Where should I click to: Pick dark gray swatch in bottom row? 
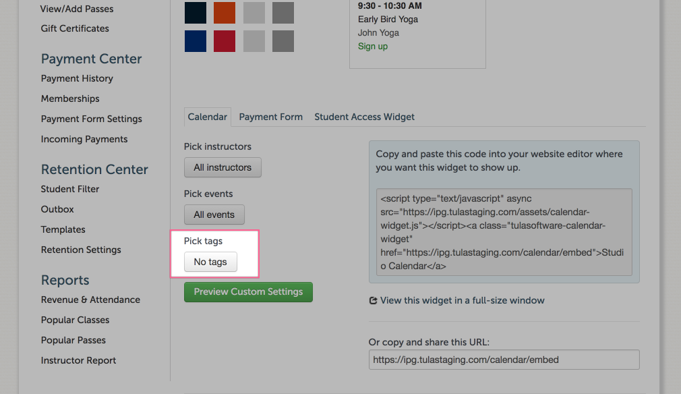[283, 41]
